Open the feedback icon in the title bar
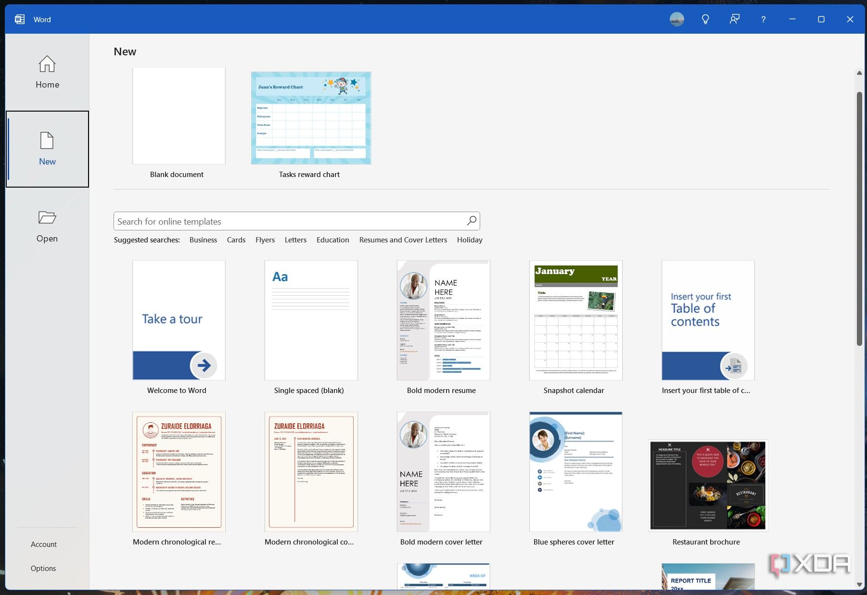This screenshot has width=867, height=595. click(734, 19)
